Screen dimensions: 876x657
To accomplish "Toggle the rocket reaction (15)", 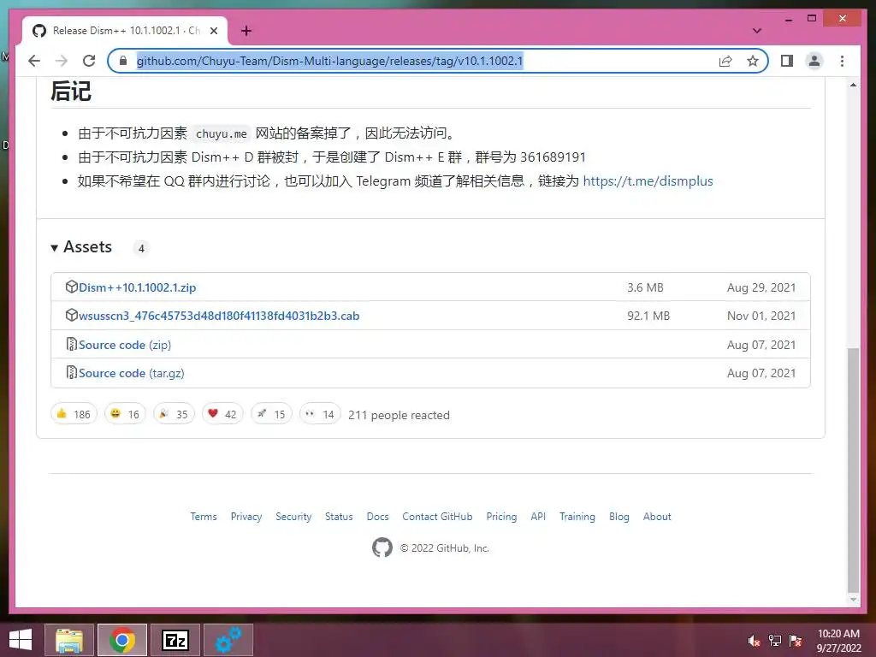I will point(271,414).
